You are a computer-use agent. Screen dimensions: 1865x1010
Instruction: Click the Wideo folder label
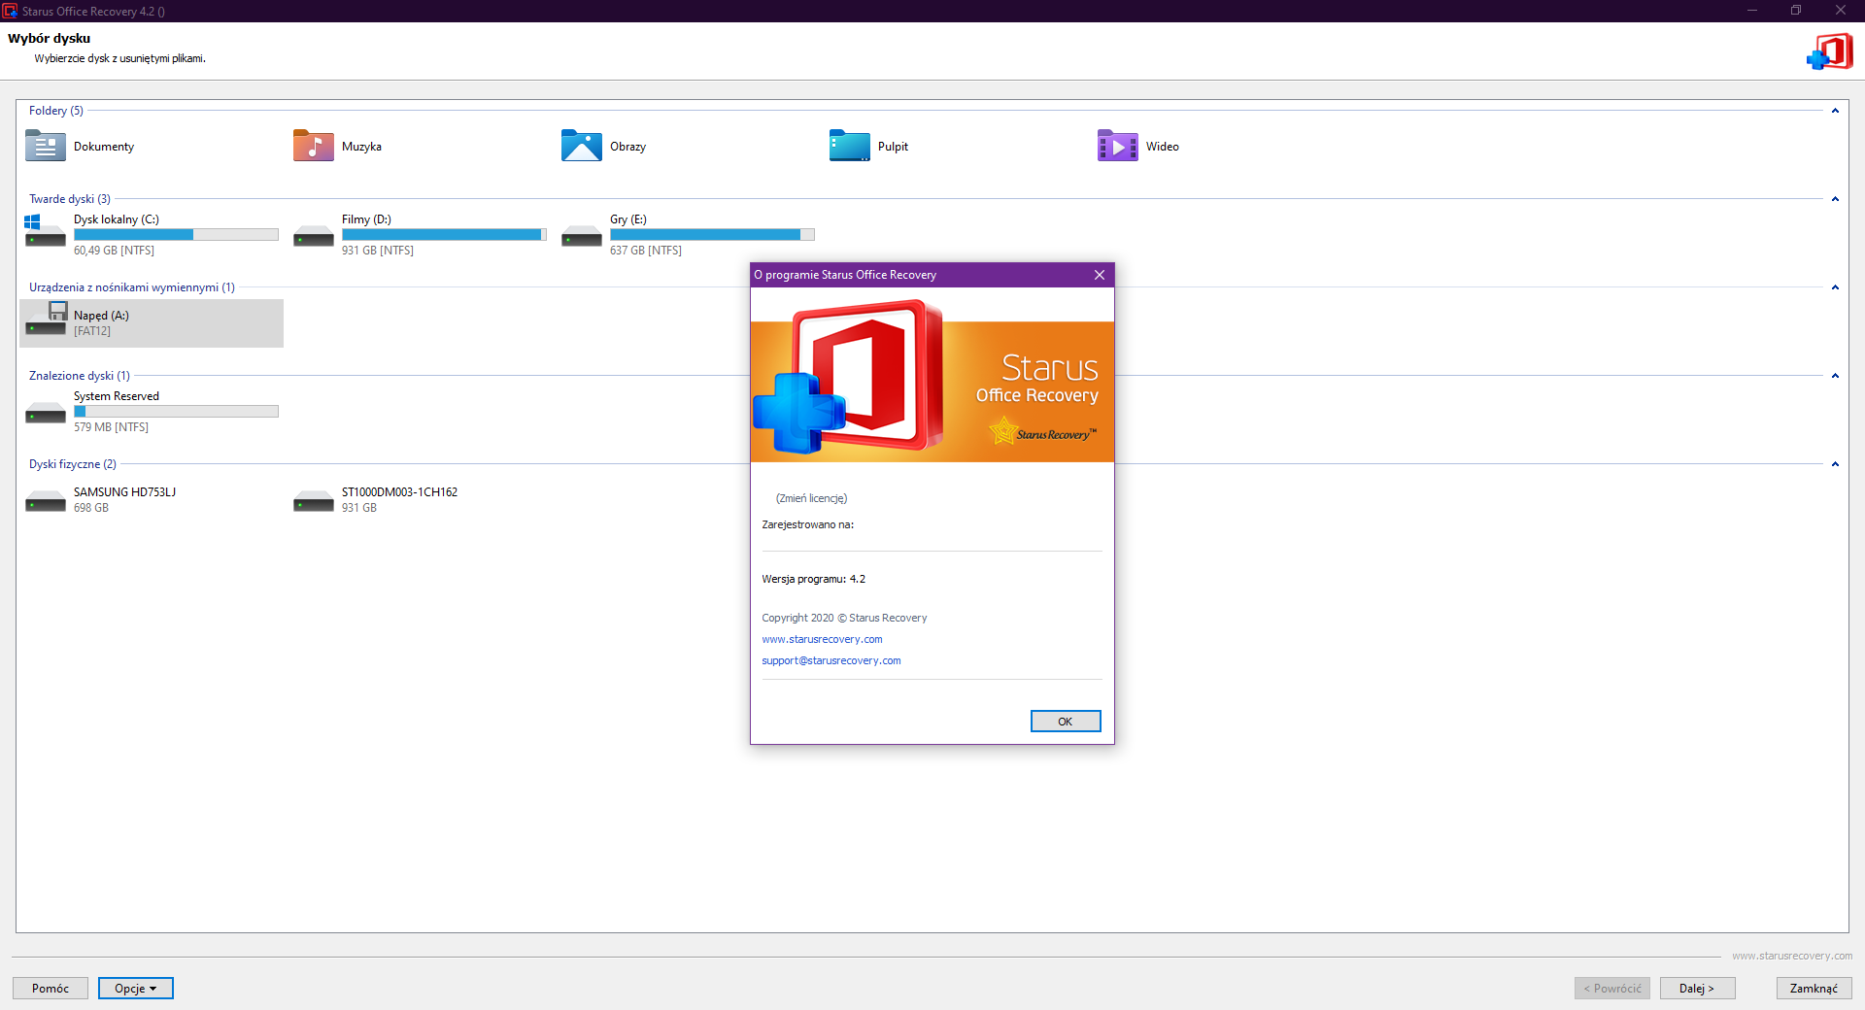(x=1163, y=147)
